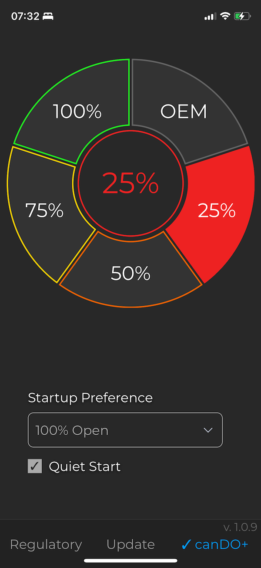Select the 75% segment on the dial
Viewport: 261px width, 568px height.
tap(44, 211)
